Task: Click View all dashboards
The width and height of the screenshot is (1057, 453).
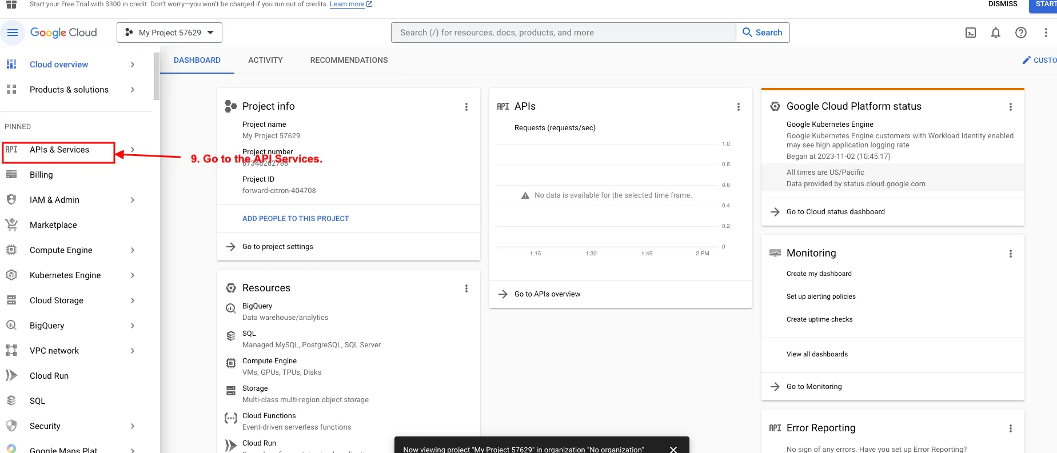Action: 817,354
